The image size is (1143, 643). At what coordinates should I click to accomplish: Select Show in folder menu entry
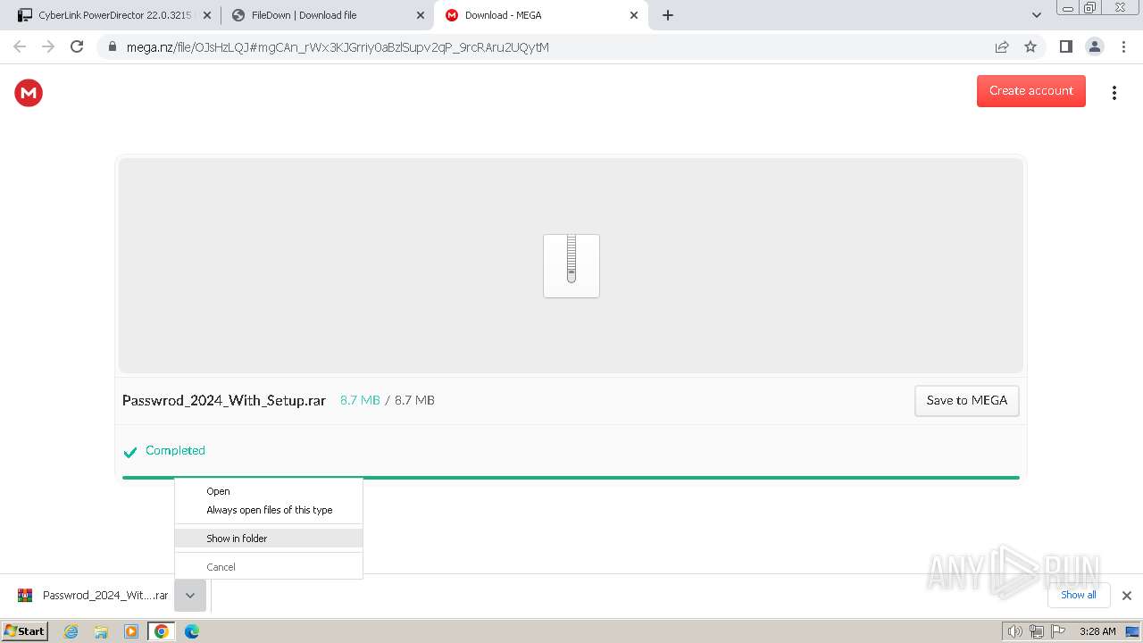pos(269,539)
